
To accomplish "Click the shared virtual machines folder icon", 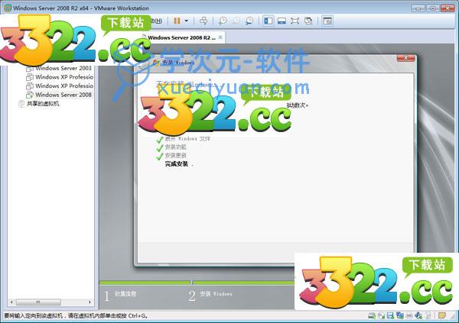I will [x=21, y=104].
